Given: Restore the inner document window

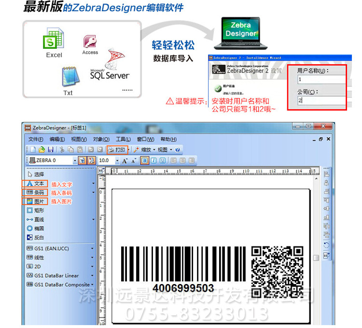Looking at the screenshot, I should [x=320, y=139].
